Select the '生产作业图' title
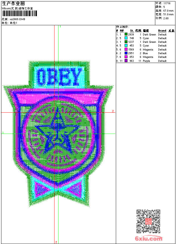 coord(13,4)
